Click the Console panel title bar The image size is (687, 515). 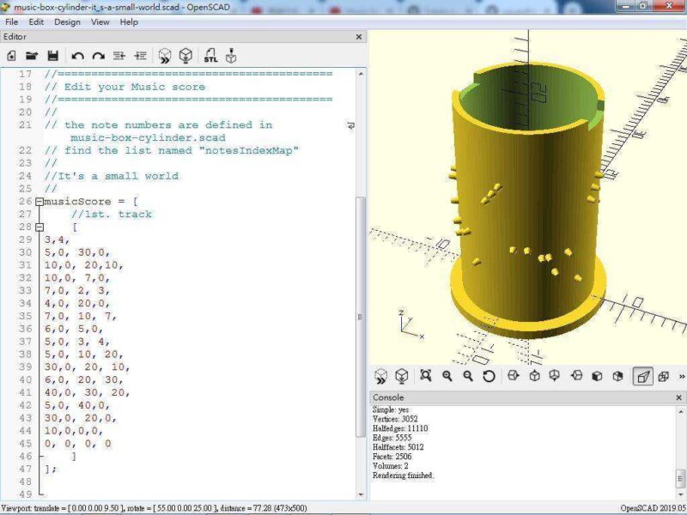pos(528,397)
